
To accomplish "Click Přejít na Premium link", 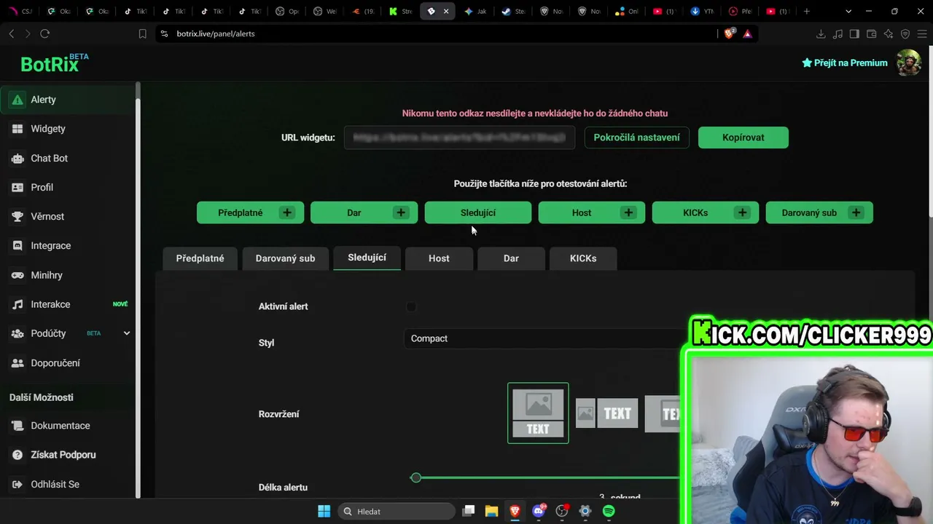I will (x=844, y=63).
